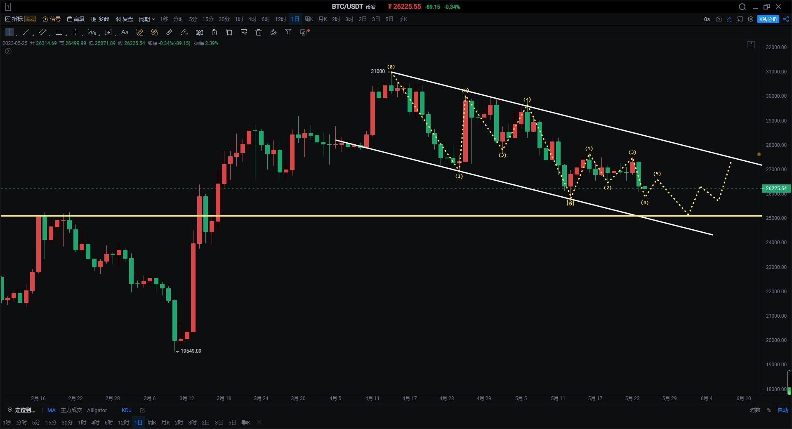Switch to the 15分 timeframe in top bar
Viewport: 792px width, 429px height.
click(208, 19)
